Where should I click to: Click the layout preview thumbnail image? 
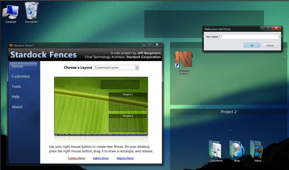click(101, 106)
